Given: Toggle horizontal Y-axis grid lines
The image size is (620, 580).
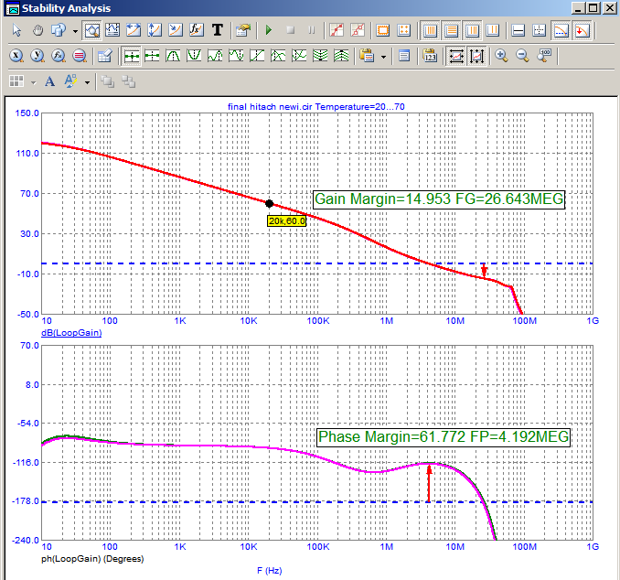Looking at the screenshot, I should coord(451,30).
